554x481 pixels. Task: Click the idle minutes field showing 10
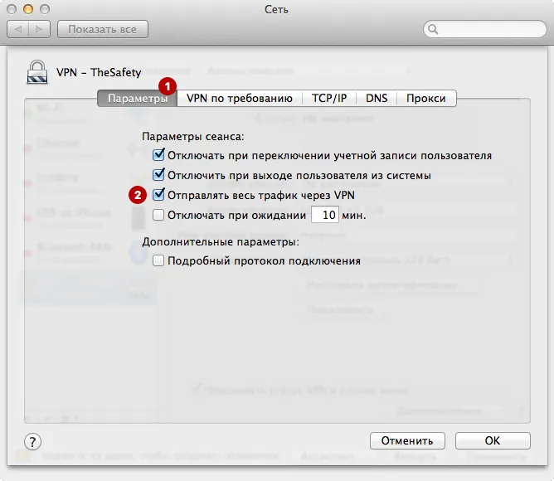tap(325, 215)
